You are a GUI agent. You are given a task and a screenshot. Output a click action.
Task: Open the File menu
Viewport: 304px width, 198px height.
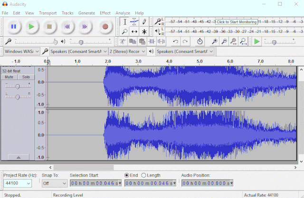click(x=5, y=13)
